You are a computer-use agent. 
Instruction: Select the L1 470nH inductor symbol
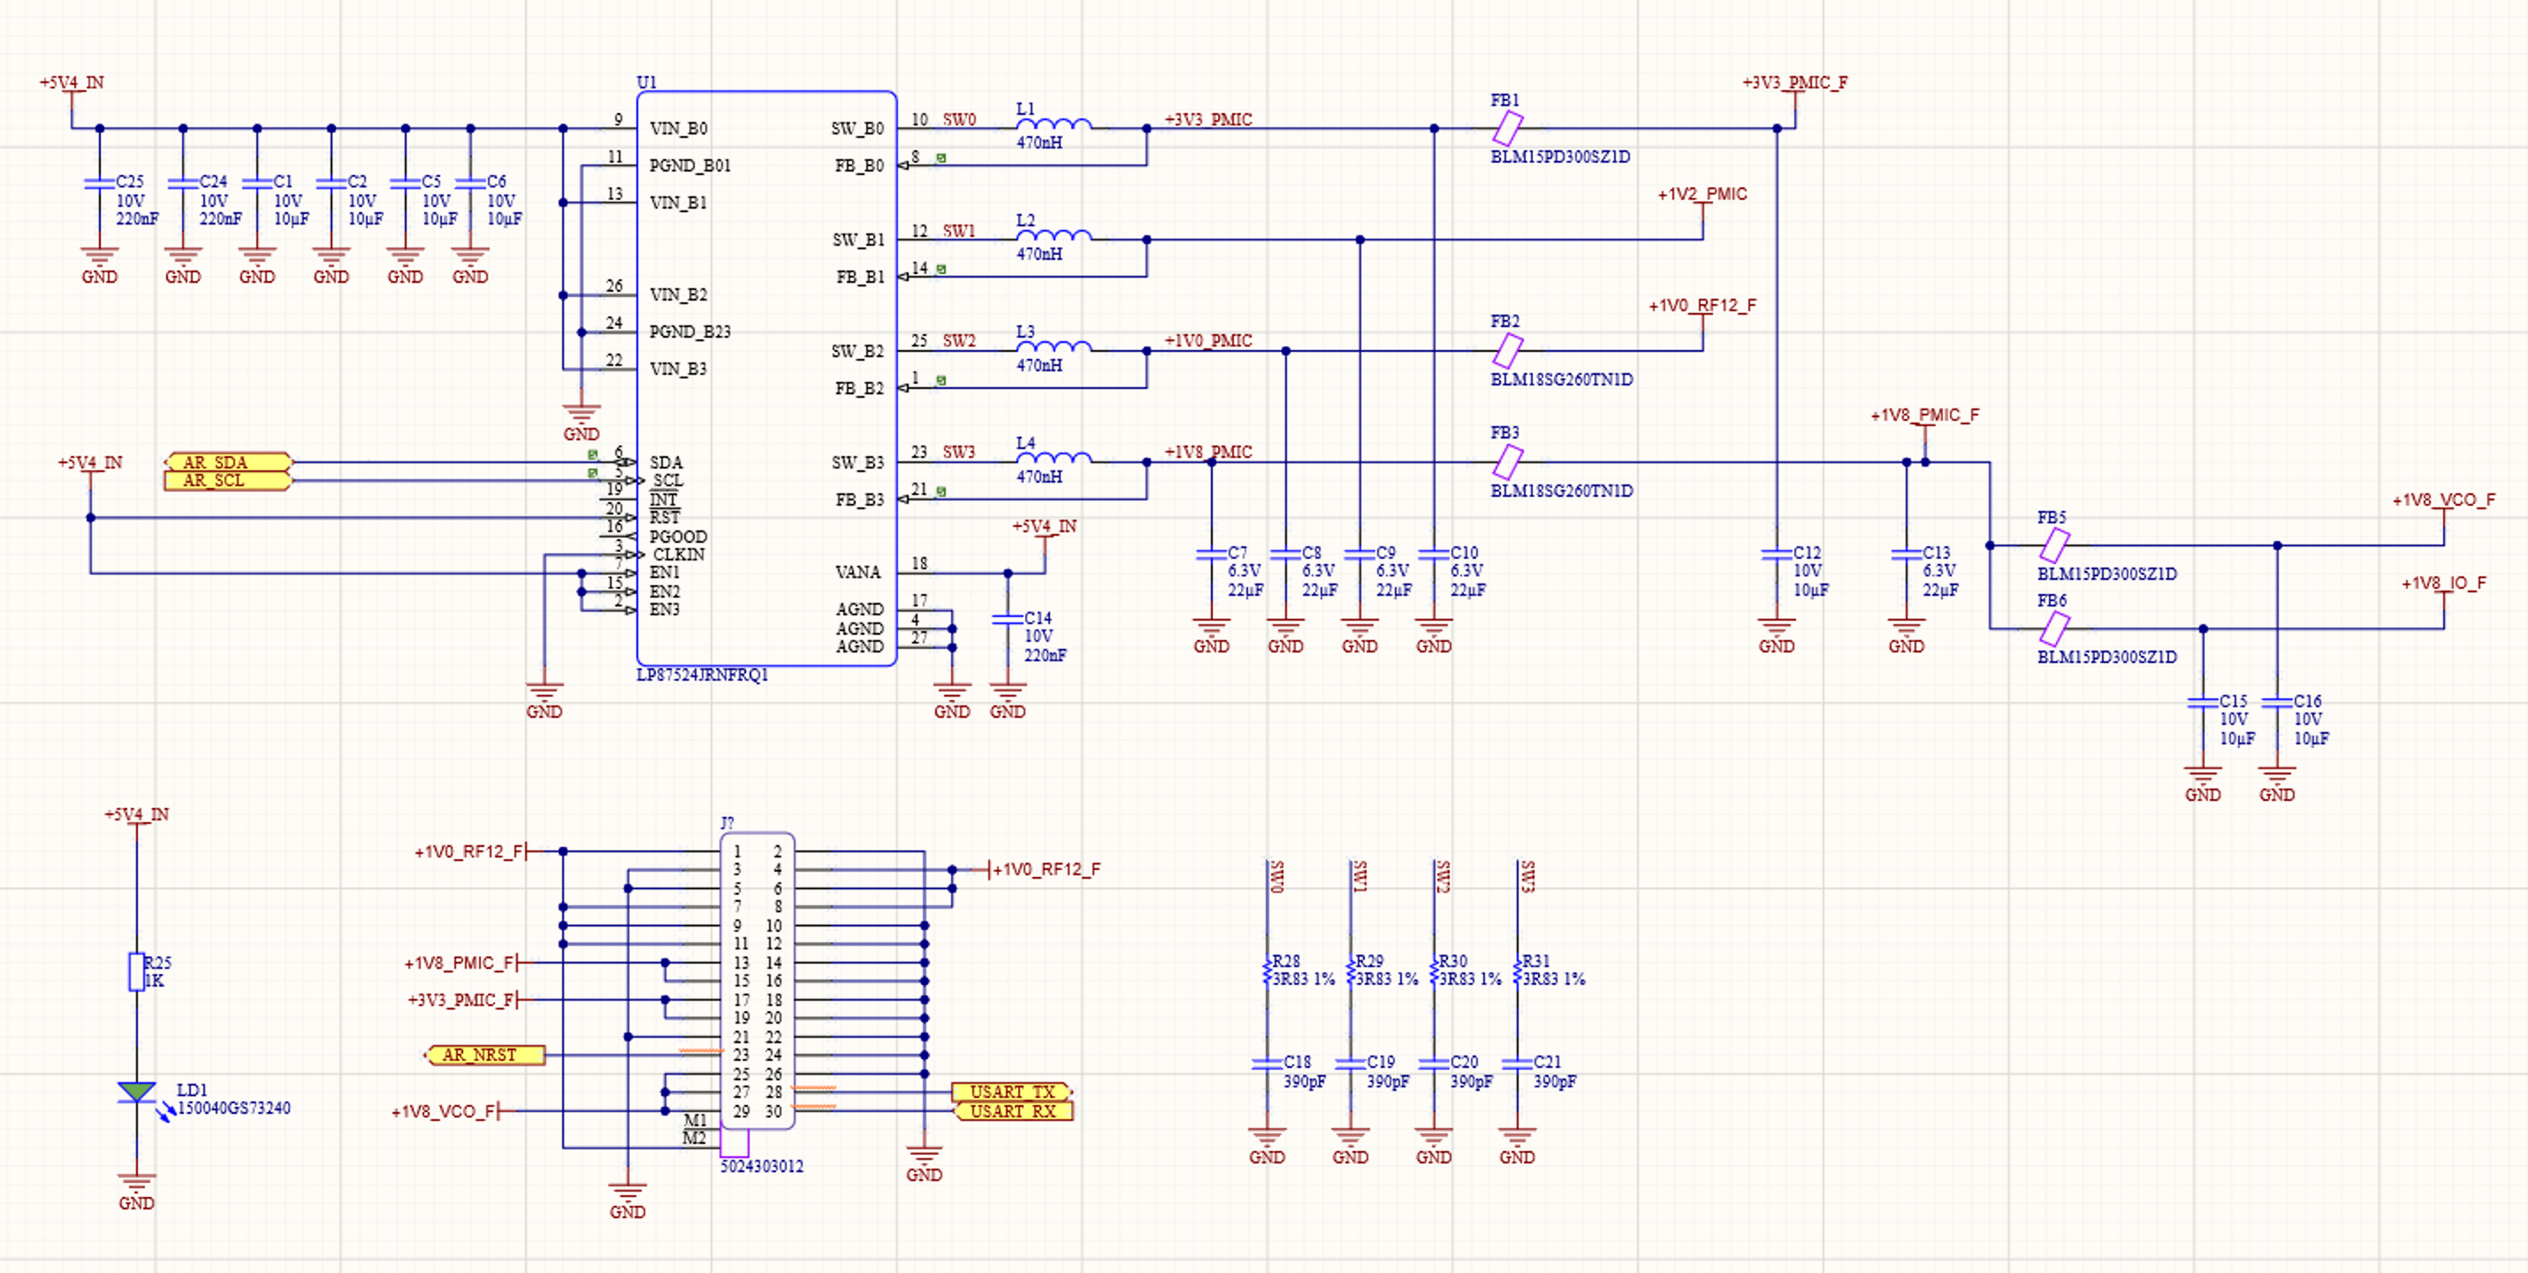1053,125
